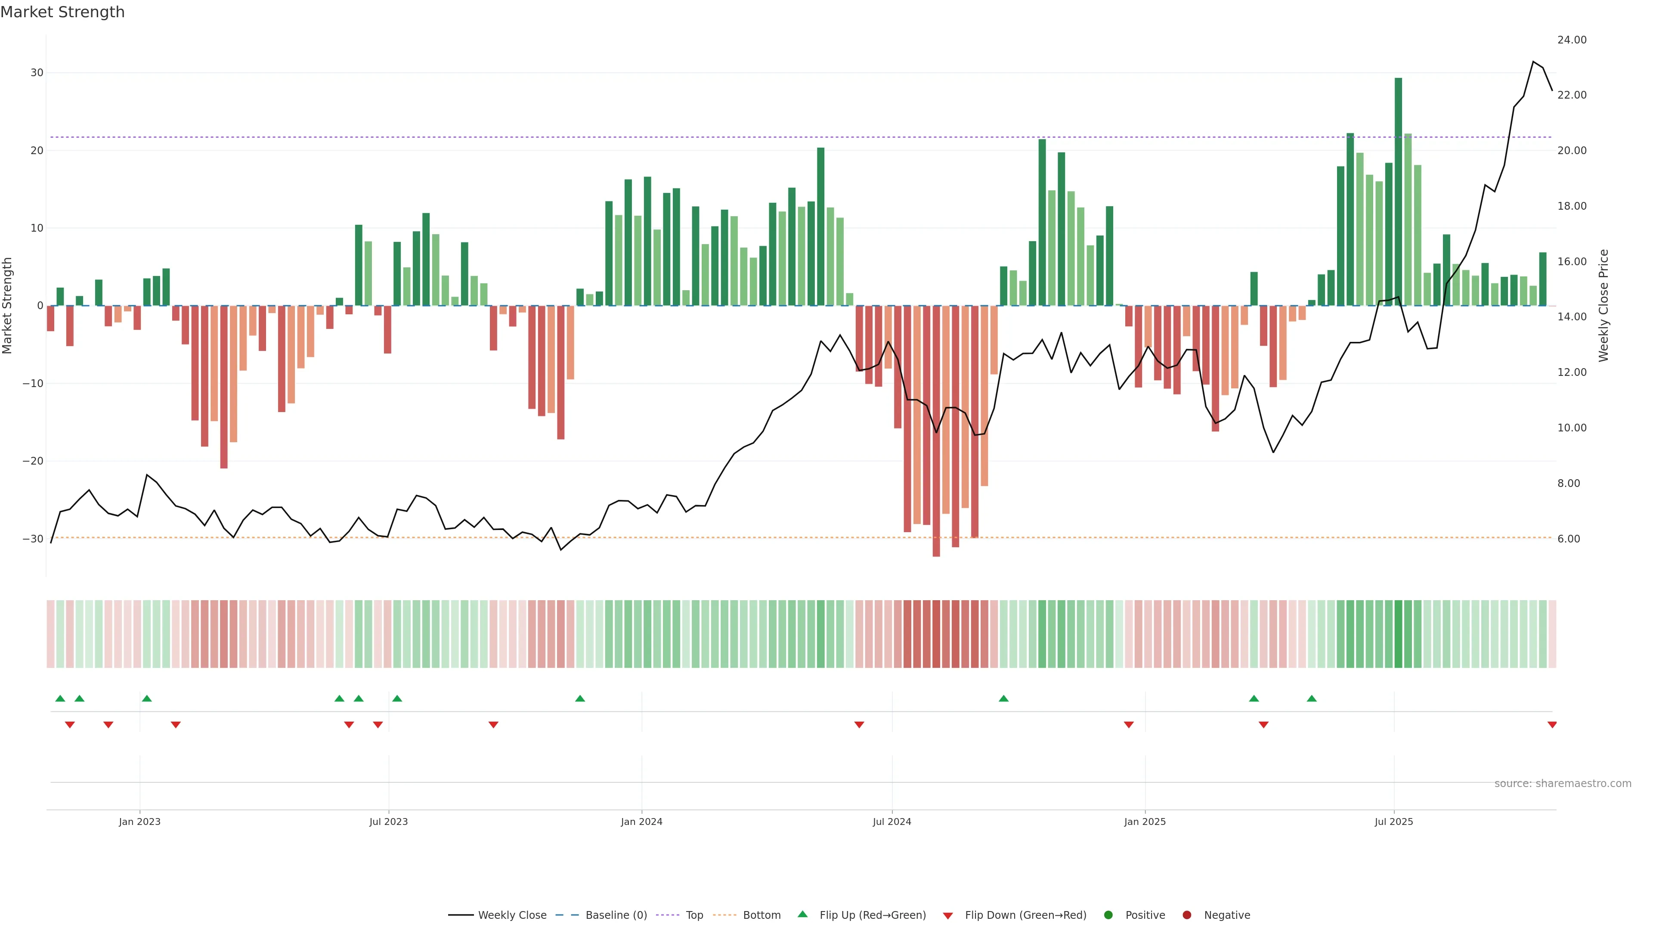Hide the Bottom threshold legend item
1653x930 pixels.
coord(761,915)
